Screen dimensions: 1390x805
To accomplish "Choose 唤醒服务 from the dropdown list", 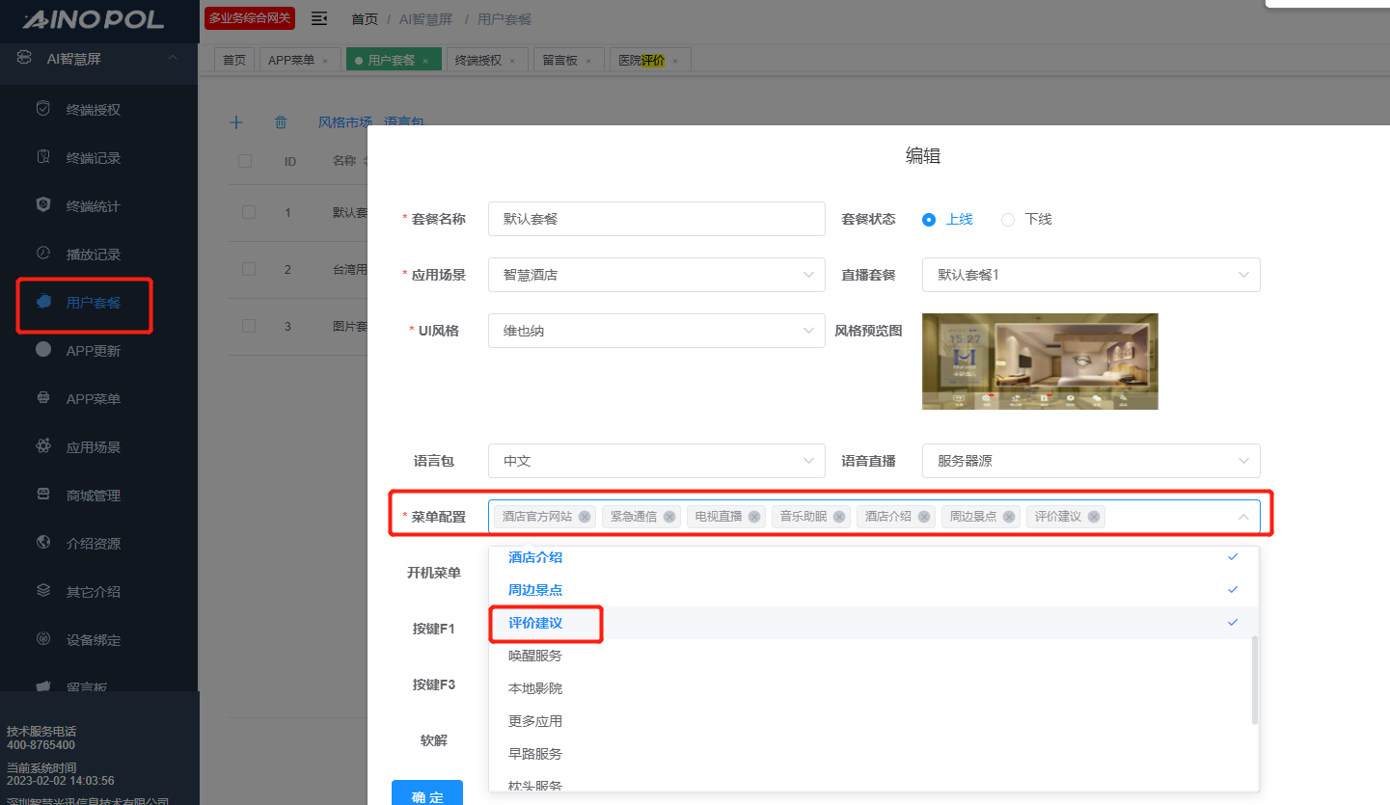I will (x=535, y=656).
